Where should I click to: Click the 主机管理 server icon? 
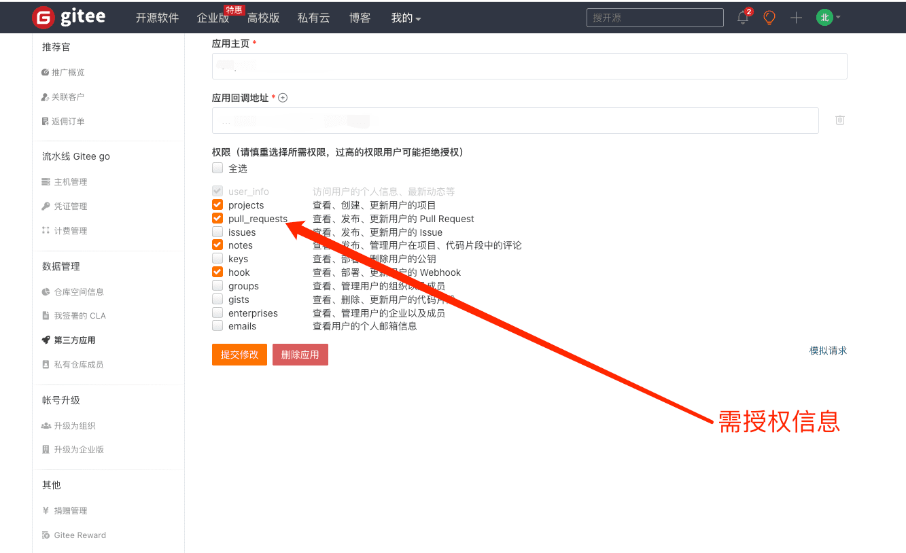click(x=46, y=182)
